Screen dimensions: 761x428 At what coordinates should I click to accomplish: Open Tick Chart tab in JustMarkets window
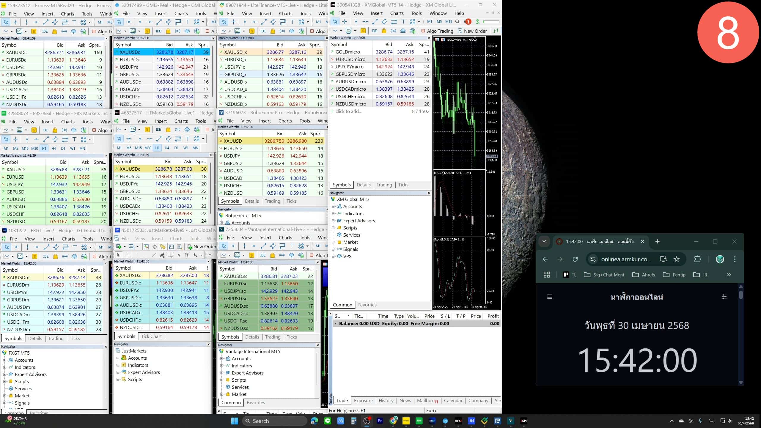point(151,336)
